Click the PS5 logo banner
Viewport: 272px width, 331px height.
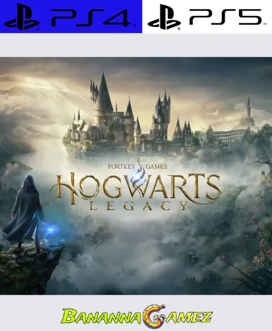(207, 16)
